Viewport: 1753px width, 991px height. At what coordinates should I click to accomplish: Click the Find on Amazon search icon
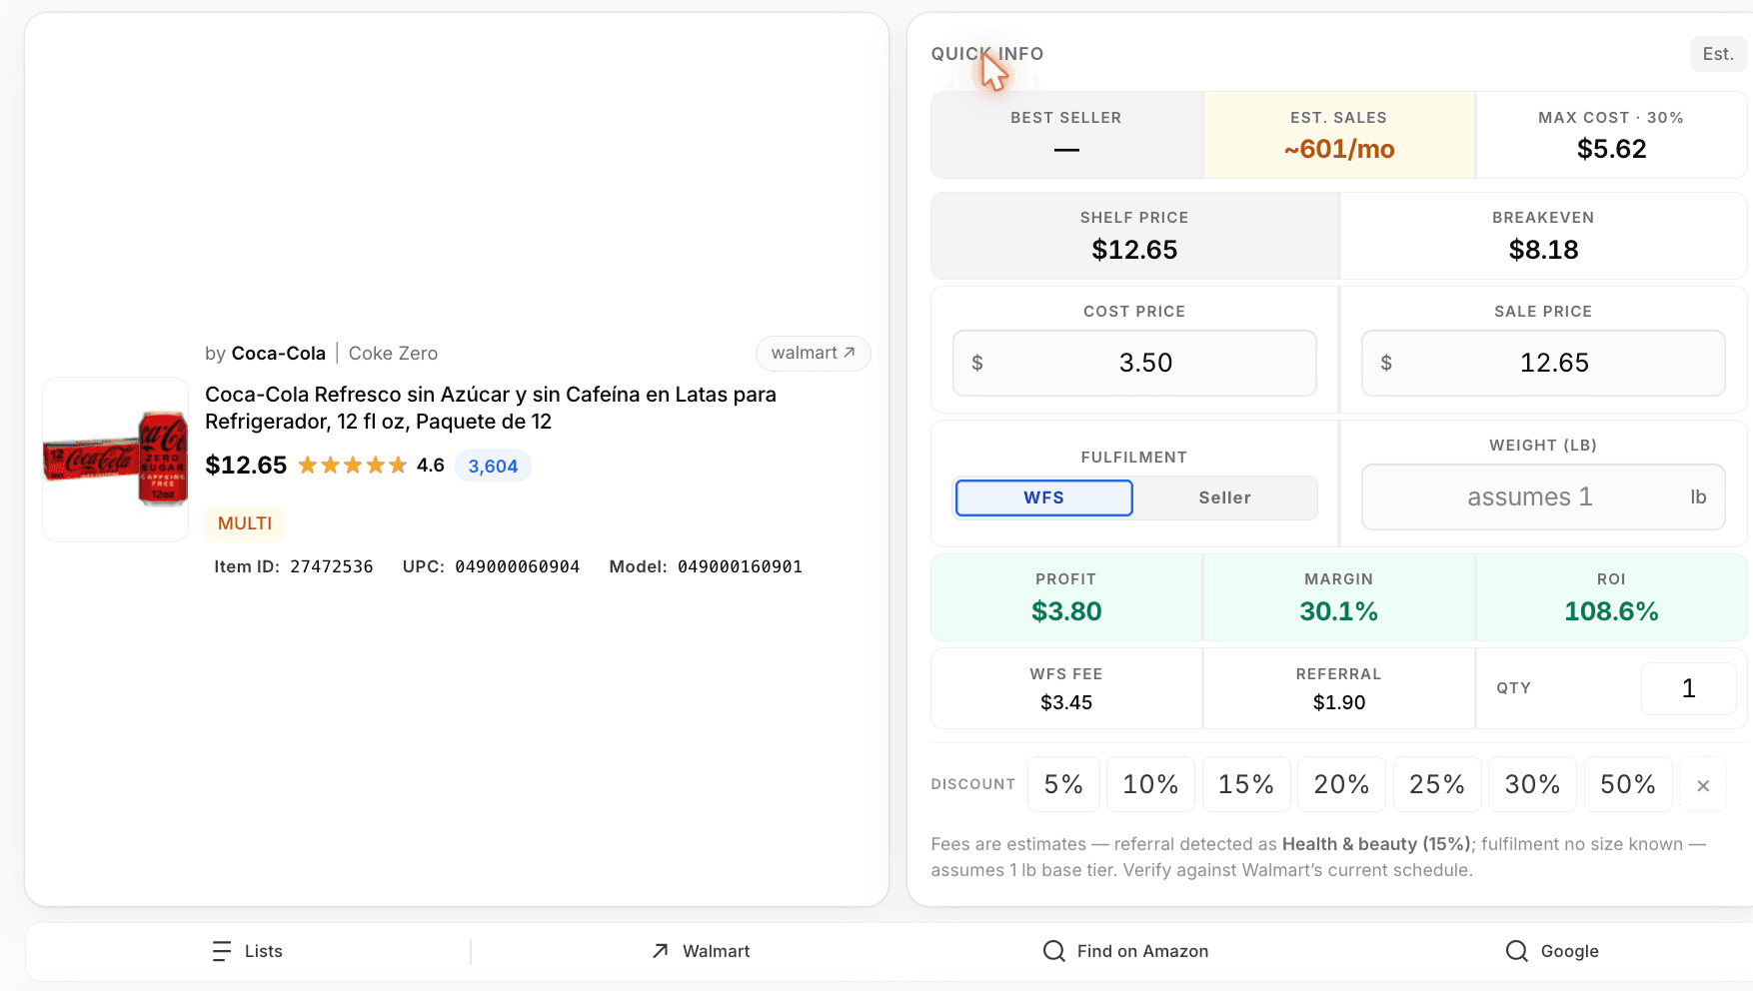point(1053,951)
